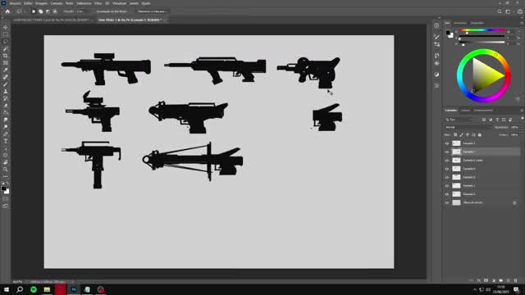This screenshot has height=295, width=525.
Task: Click the Home icon in options bar
Action: 7,11
